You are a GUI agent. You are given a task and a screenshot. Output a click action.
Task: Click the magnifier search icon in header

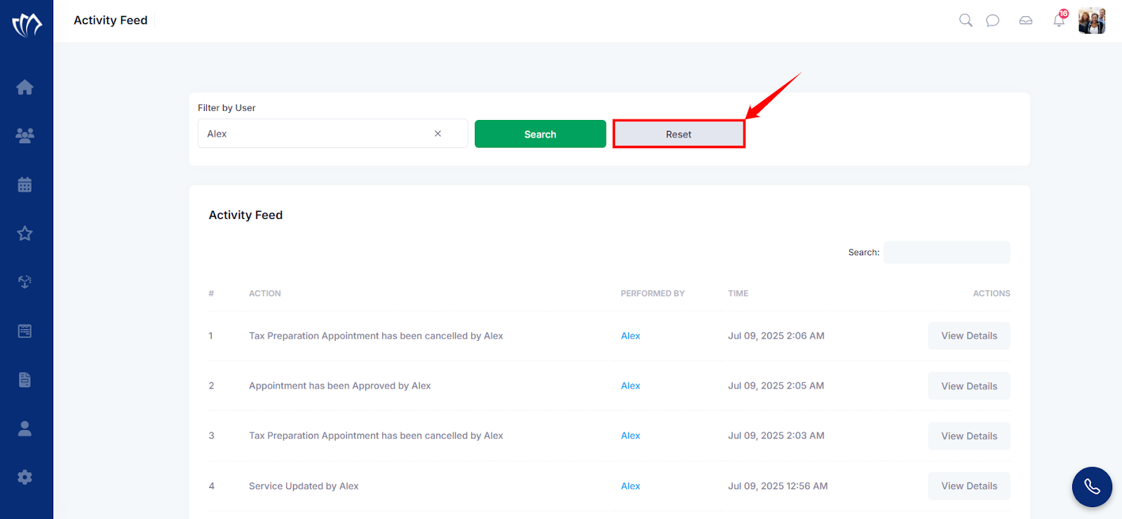coord(966,20)
